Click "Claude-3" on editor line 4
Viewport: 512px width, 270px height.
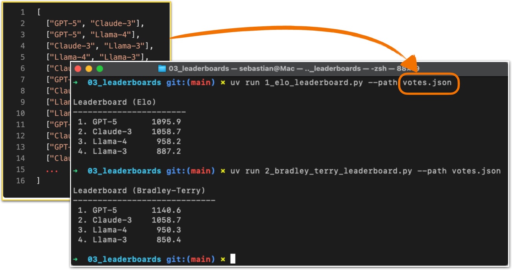click(72, 46)
